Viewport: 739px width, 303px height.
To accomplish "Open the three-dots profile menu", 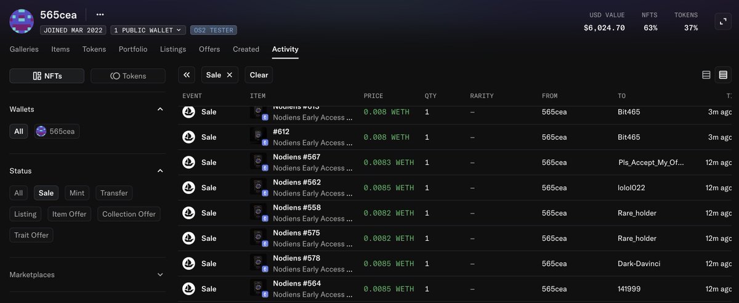I will click(100, 14).
